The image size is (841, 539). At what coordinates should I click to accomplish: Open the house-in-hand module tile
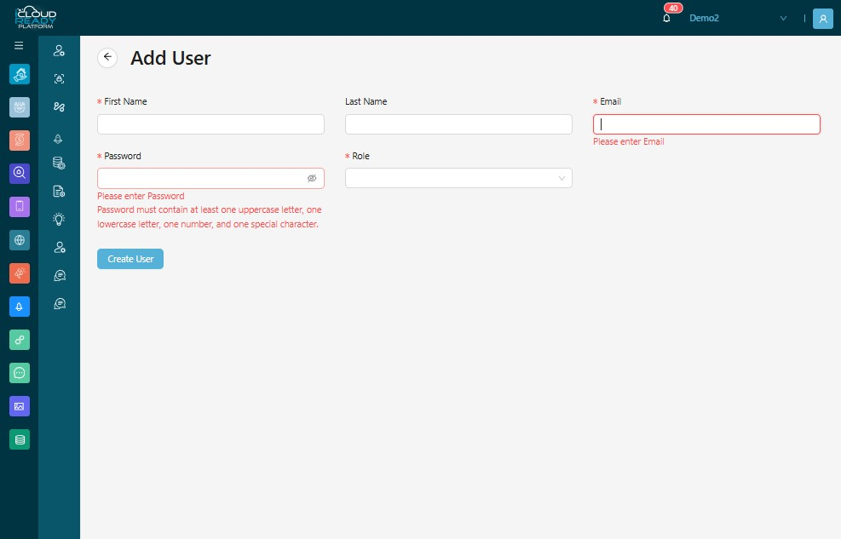pyautogui.click(x=20, y=74)
